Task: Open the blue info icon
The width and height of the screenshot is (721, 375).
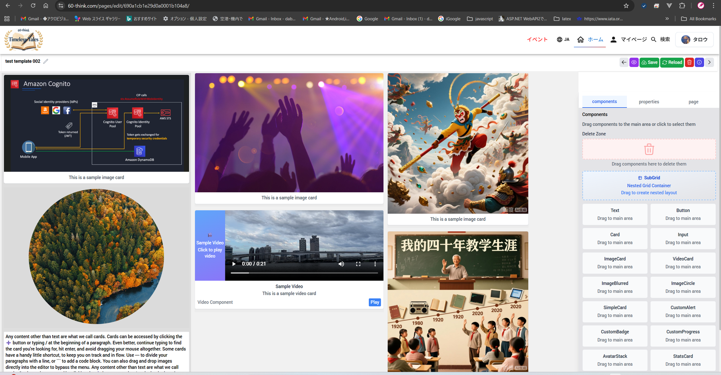Action: click(x=699, y=62)
